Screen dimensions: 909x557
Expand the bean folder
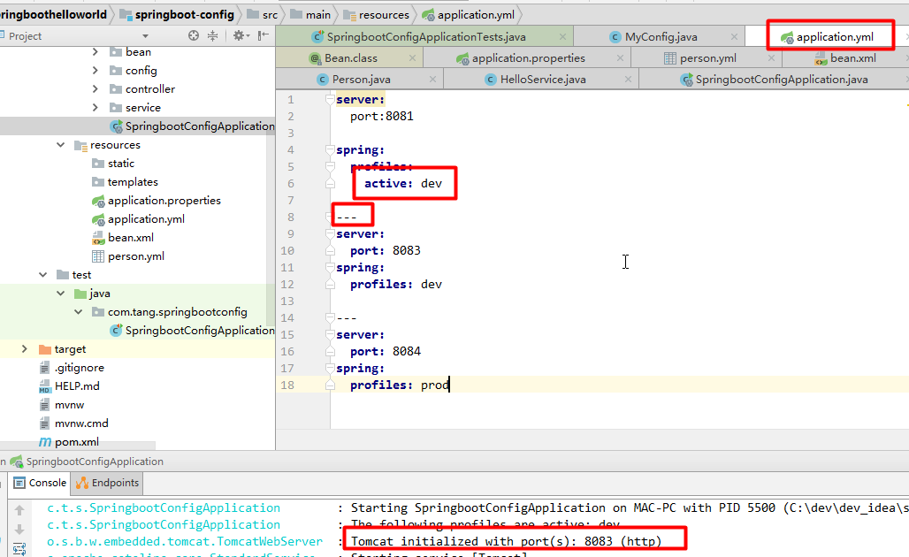(x=95, y=52)
